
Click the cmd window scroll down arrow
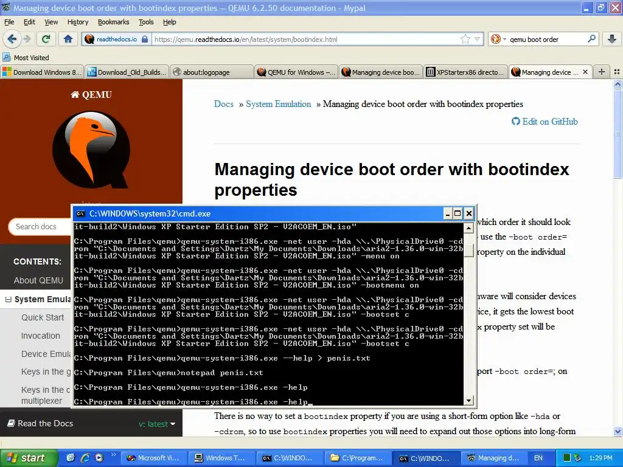pyautogui.click(x=469, y=400)
